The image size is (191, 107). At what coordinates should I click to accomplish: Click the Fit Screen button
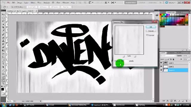coord(43,7)
